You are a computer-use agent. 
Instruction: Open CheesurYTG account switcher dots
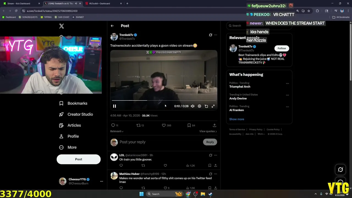(101, 182)
